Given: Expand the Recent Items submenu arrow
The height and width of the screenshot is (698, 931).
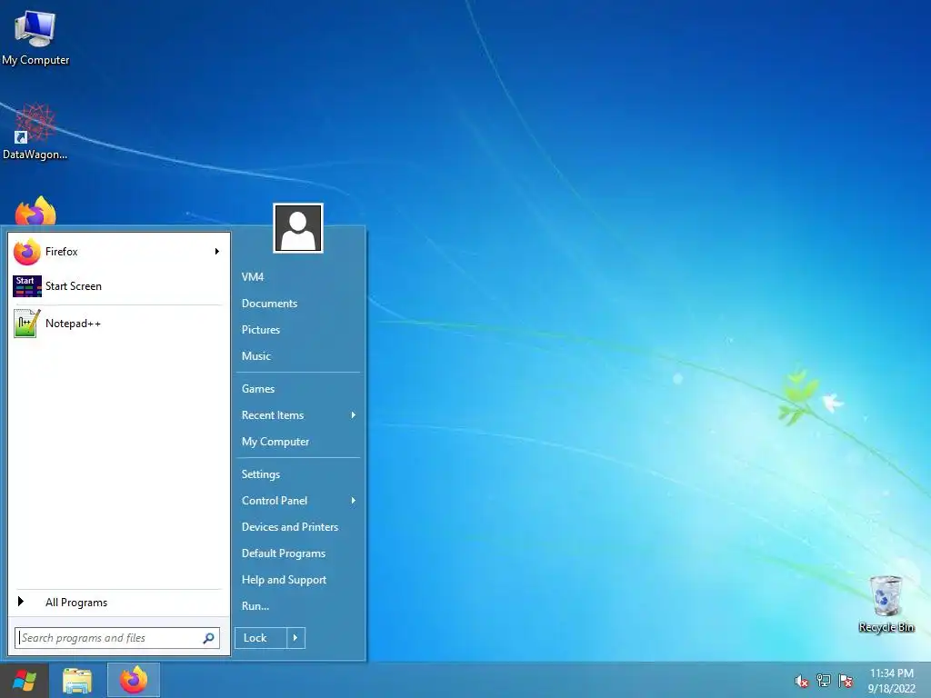Looking at the screenshot, I should [x=354, y=414].
